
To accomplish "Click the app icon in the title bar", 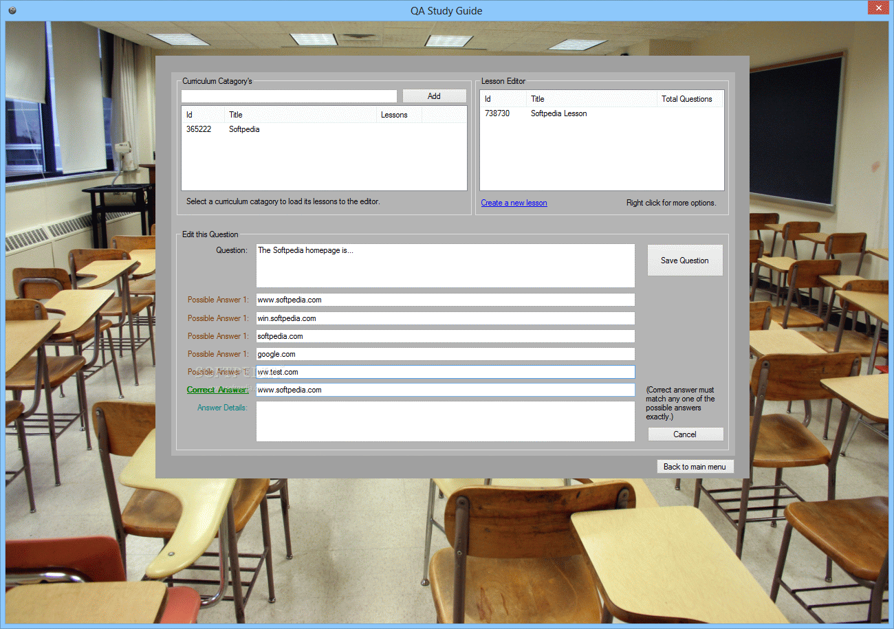I will (11, 10).
